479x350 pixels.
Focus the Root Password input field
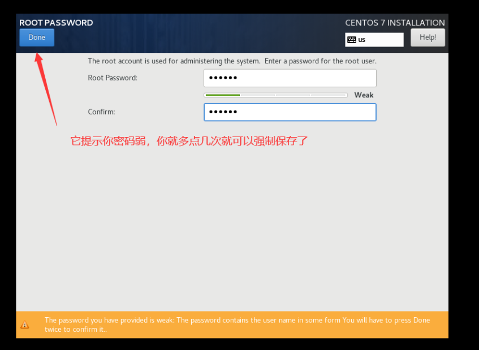click(290, 78)
